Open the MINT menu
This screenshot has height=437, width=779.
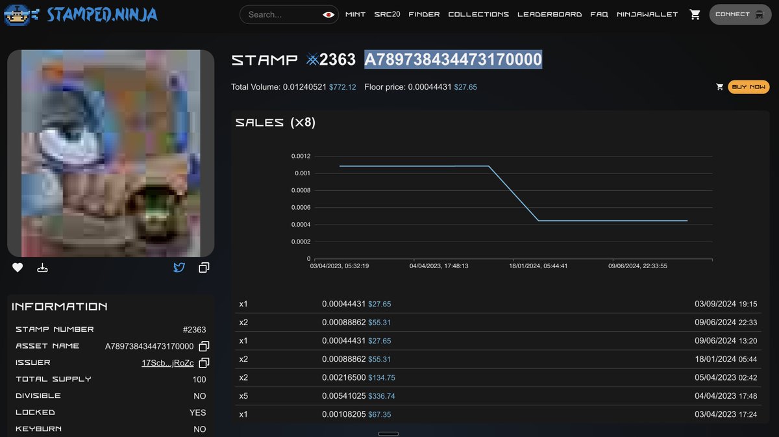pyautogui.click(x=355, y=14)
